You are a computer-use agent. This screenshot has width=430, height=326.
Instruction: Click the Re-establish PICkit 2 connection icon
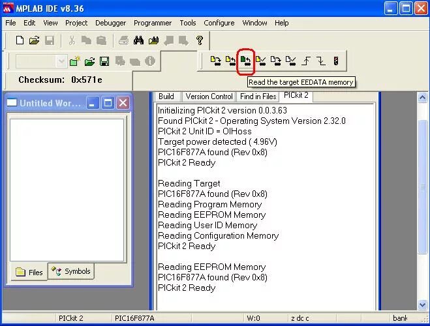tap(336, 61)
